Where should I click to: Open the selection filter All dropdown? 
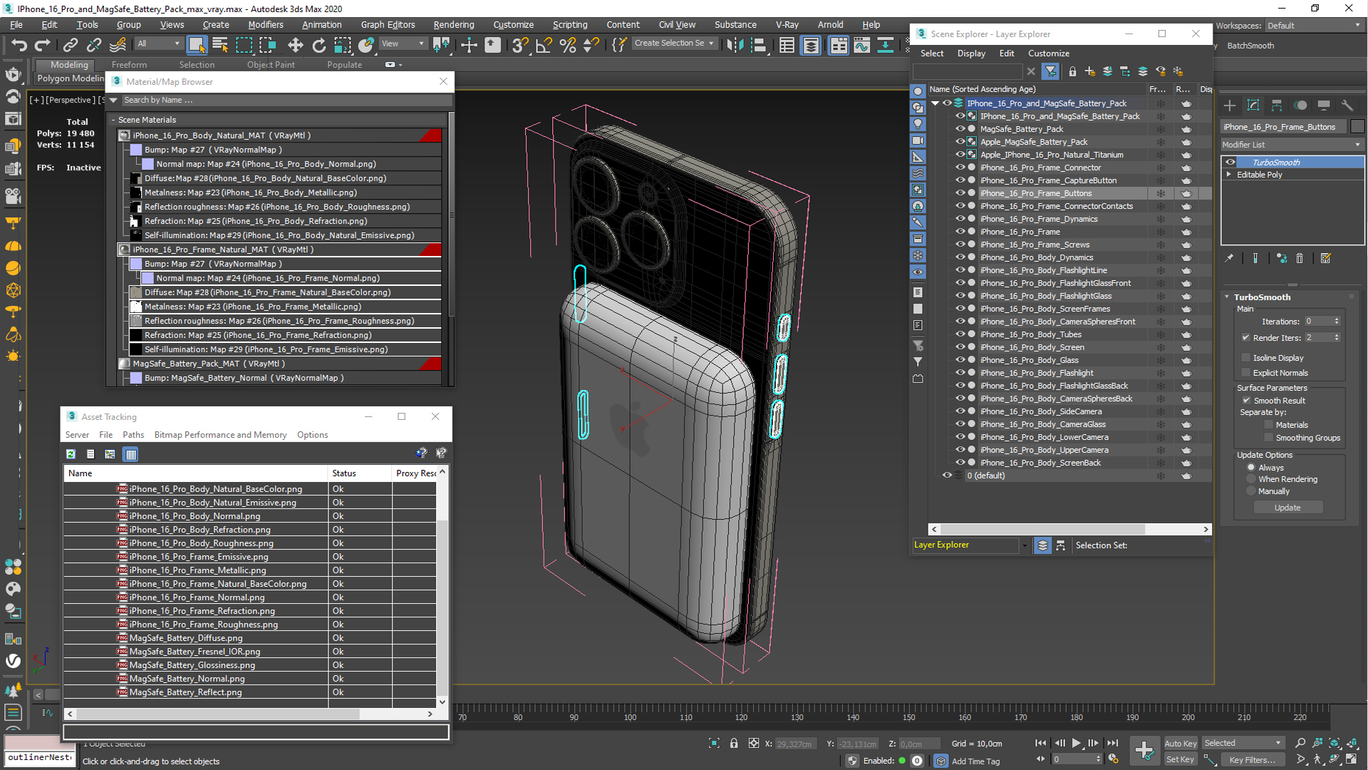[158, 43]
